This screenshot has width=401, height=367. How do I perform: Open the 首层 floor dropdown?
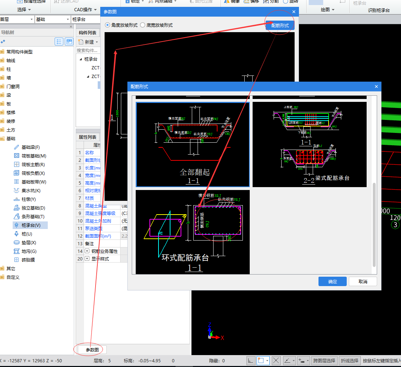[x=31, y=20]
